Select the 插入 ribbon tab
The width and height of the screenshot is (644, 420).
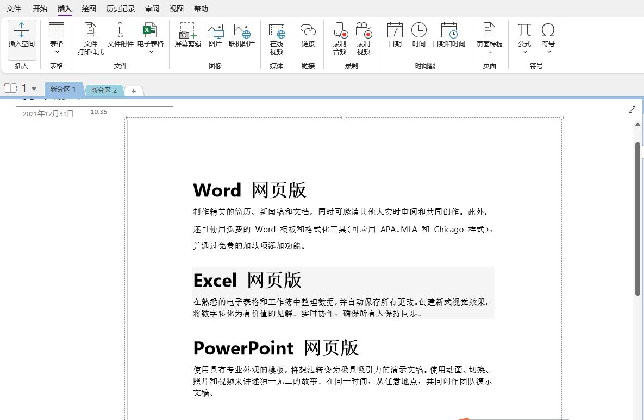pyautogui.click(x=65, y=9)
